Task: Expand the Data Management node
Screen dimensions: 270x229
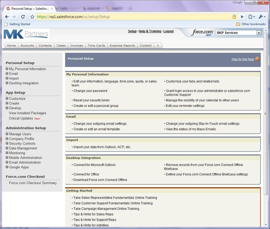Action: coord(7,148)
